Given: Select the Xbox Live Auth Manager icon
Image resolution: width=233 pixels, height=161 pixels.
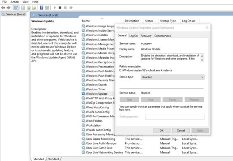Looking at the screenshot, I should pos(84,143).
